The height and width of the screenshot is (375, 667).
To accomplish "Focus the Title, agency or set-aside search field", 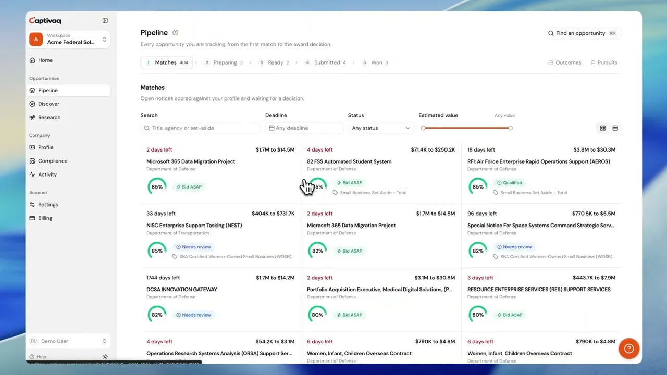I will 201,128.
